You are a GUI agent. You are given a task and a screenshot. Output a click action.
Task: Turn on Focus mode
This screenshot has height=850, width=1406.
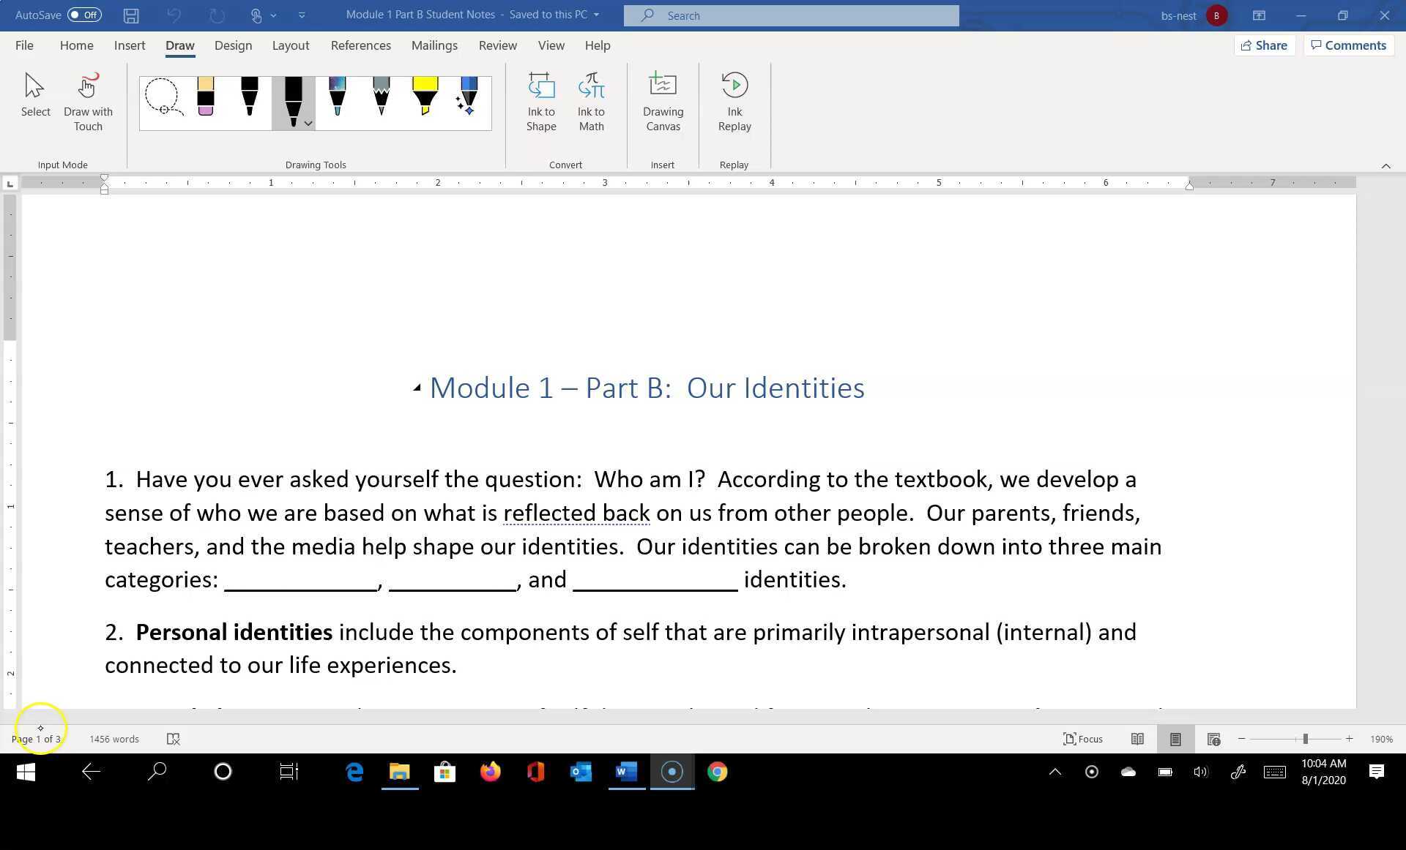(x=1083, y=739)
